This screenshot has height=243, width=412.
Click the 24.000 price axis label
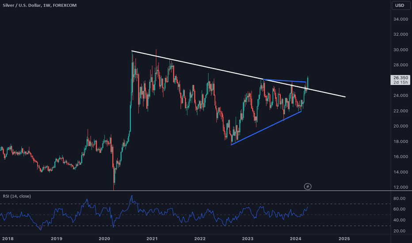[401, 95]
